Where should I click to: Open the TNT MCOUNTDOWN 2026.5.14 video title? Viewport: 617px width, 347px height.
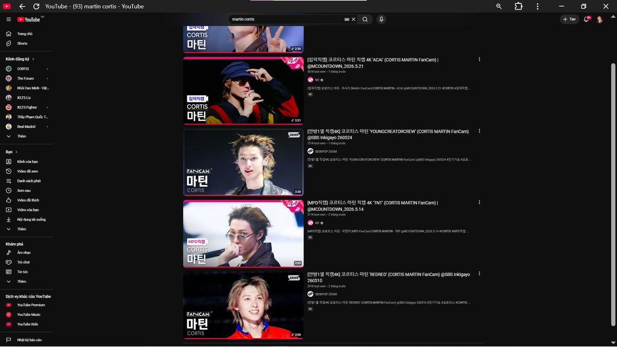click(372, 206)
